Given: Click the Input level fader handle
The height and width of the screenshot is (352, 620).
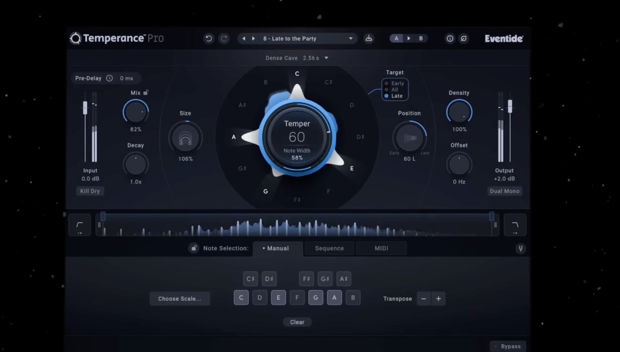Looking at the screenshot, I should pyautogui.click(x=85, y=108).
